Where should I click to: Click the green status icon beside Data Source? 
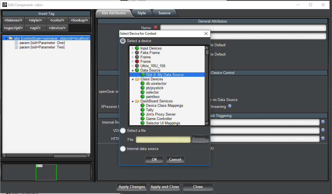137,70
